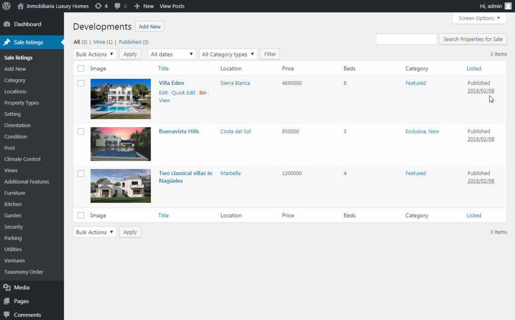This screenshot has height=320, width=515.
Task: Expand the All Category types dropdown
Action: click(228, 54)
